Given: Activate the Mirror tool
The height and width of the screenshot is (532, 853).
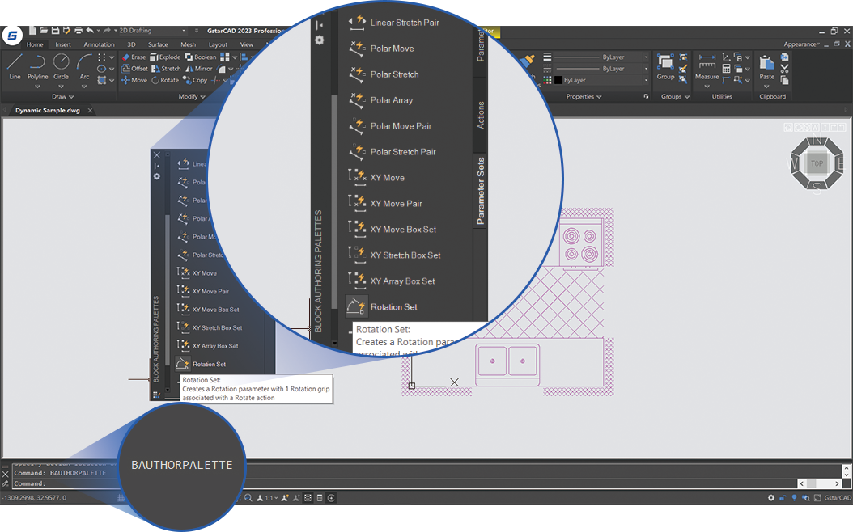Looking at the screenshot, I should tap(198, 69).
